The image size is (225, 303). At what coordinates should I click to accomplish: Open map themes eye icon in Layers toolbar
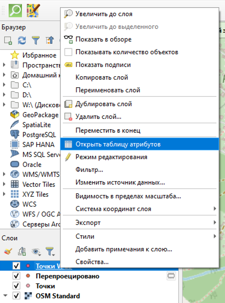pos(36,251)
